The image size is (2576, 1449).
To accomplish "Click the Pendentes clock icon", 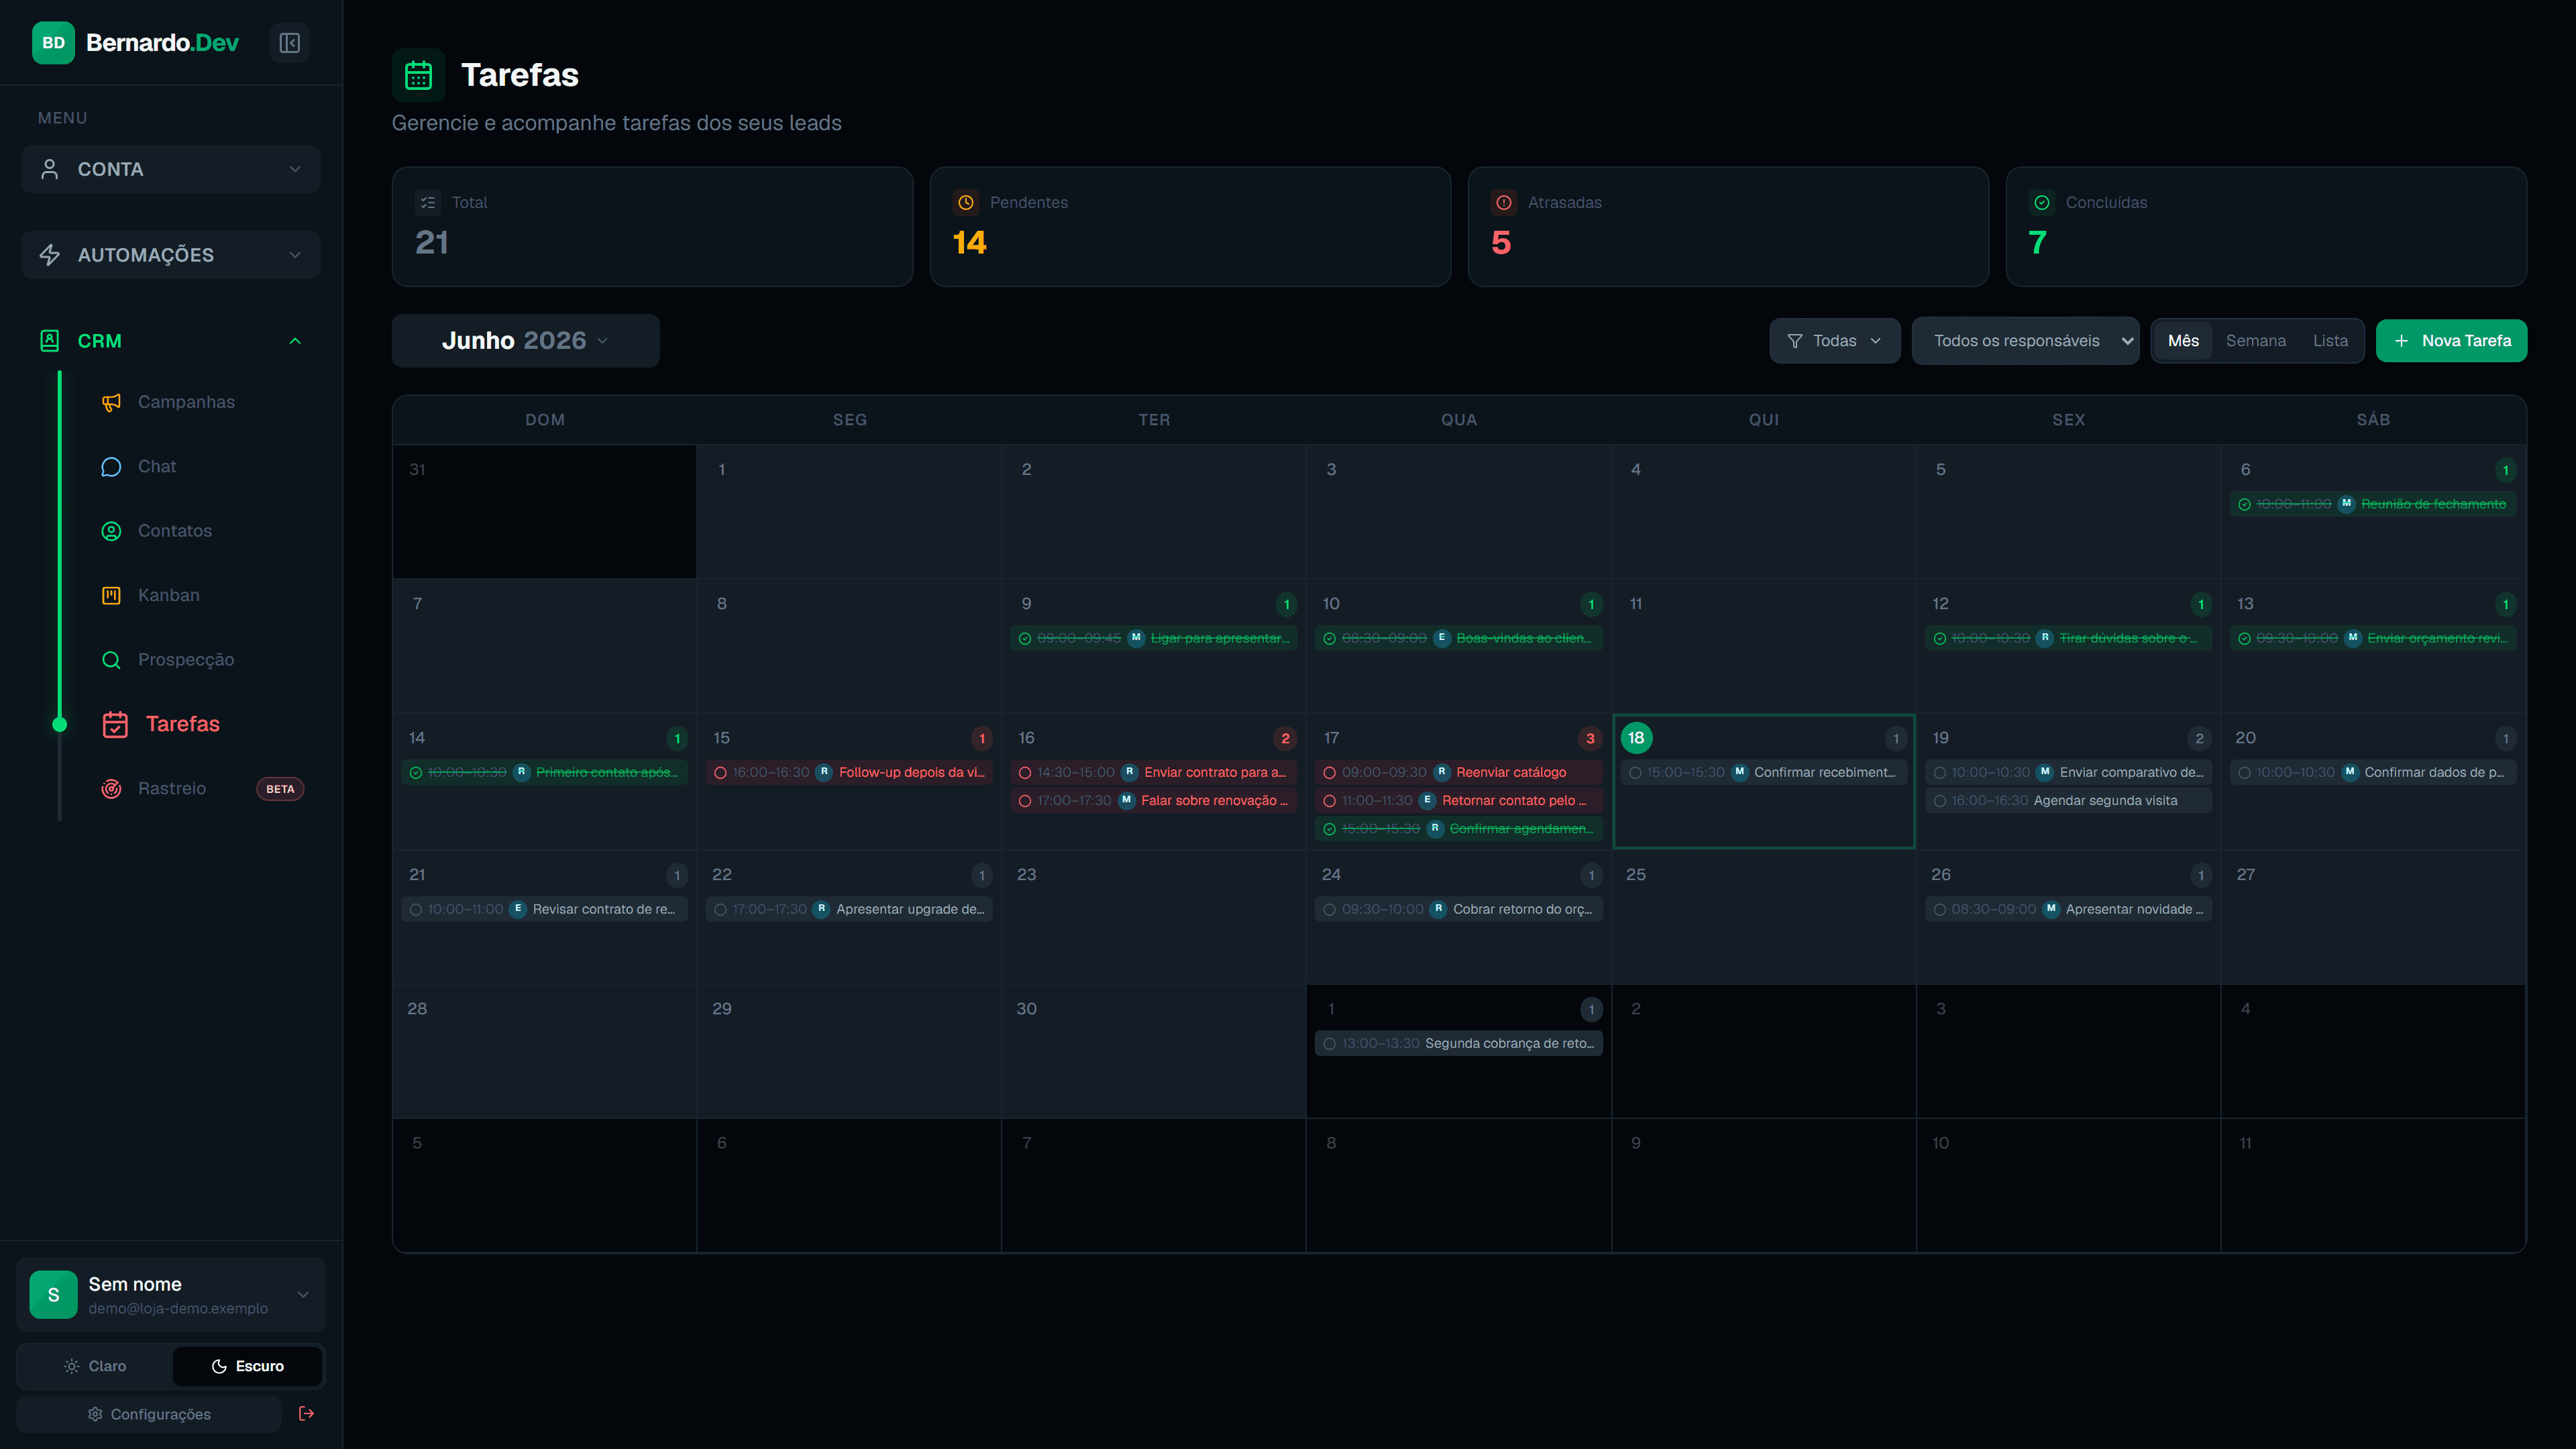I will [965, 202].
